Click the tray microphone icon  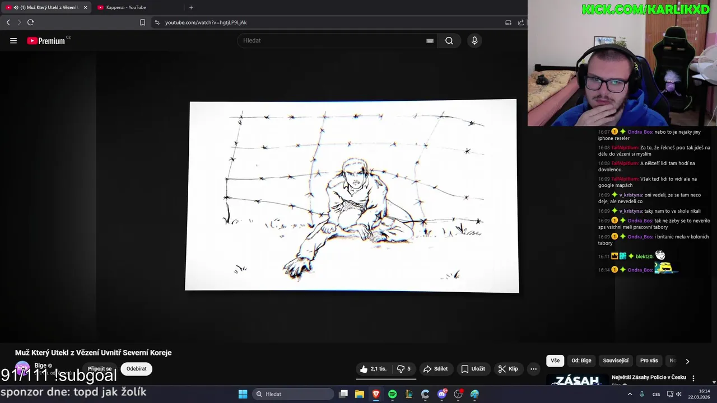642,394
